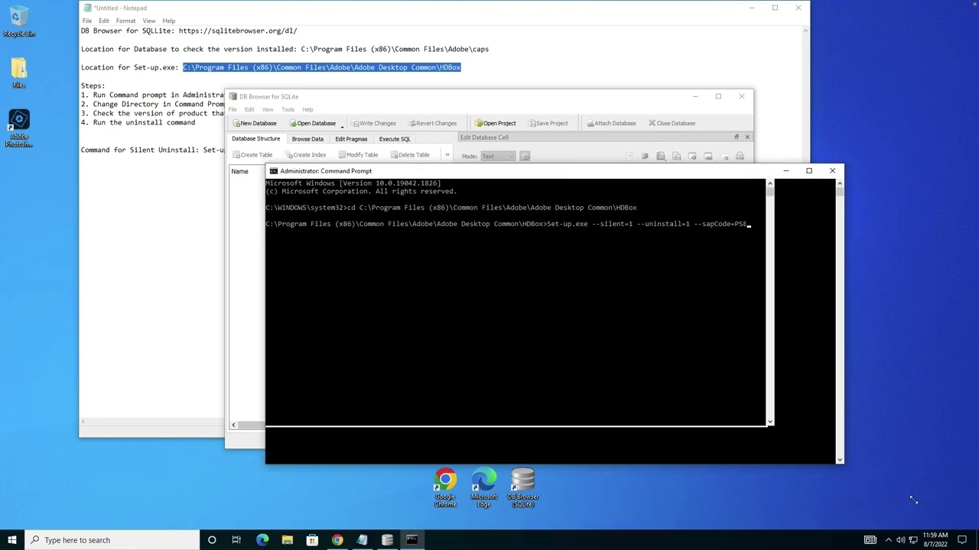Close the Edit Database Cell panel
979x550 pixels.
pos(747,137)
